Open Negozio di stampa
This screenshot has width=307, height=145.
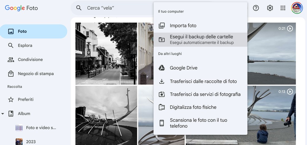(36, 74)
